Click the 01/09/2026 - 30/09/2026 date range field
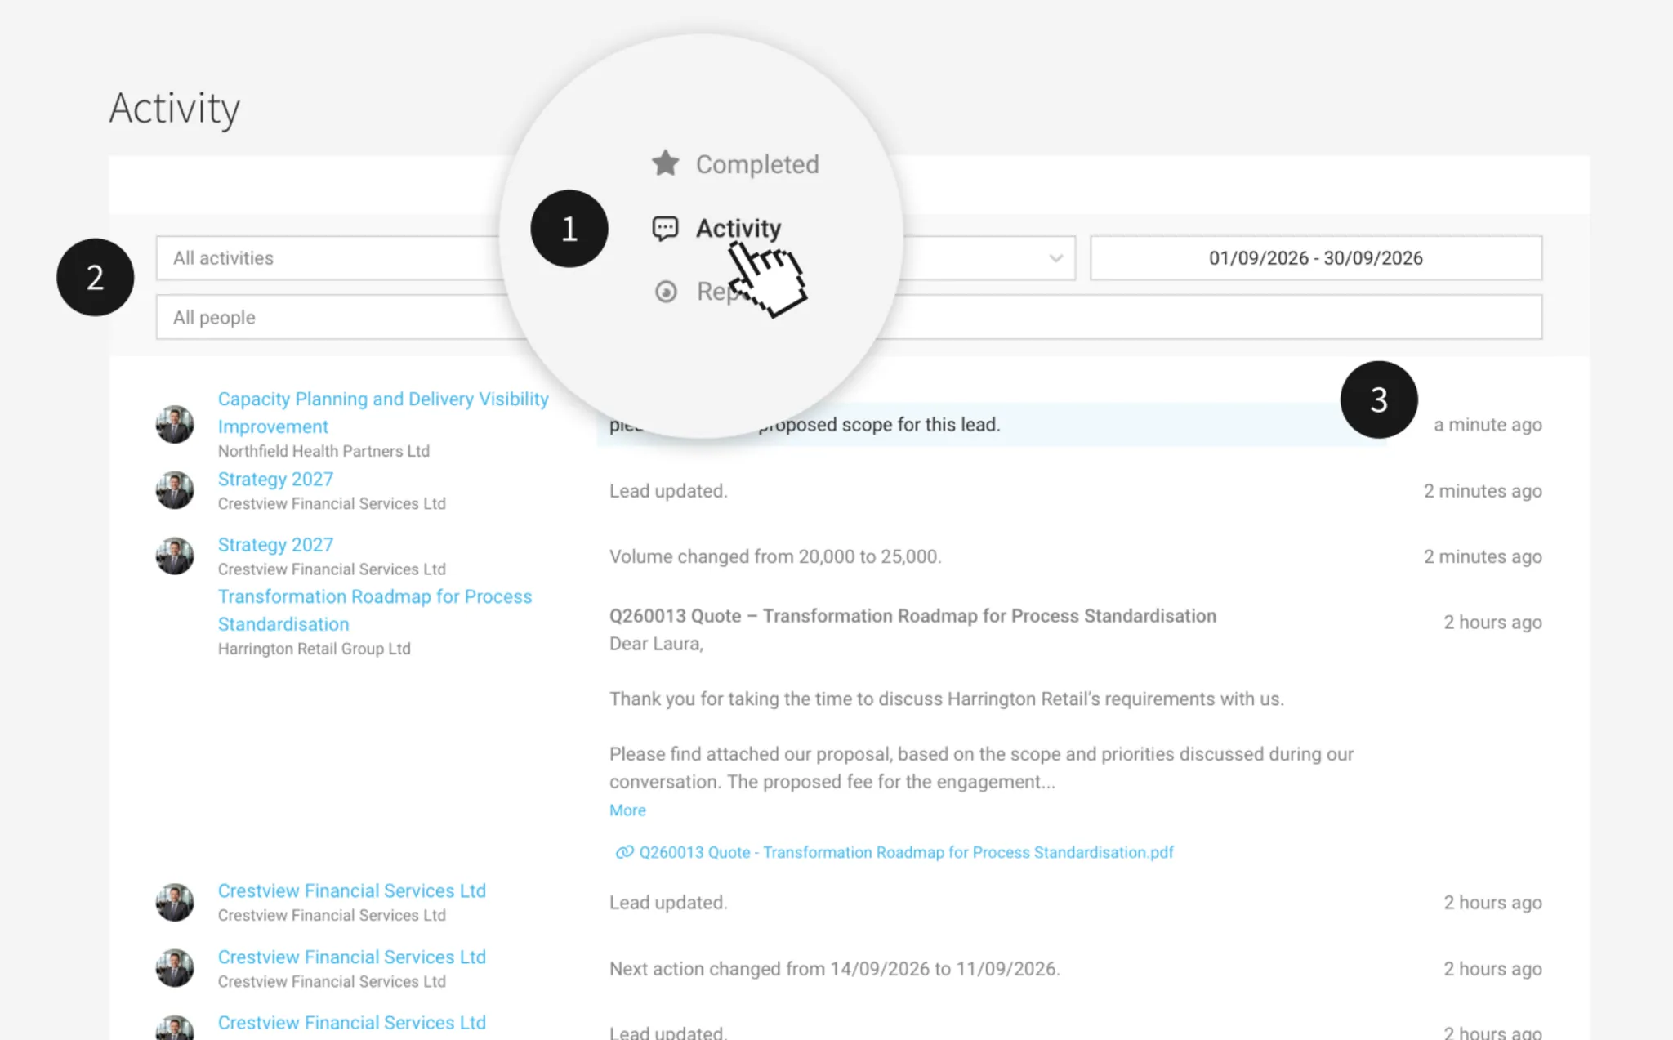This screenshot has height=1040, width=1673. [1316, 258]
